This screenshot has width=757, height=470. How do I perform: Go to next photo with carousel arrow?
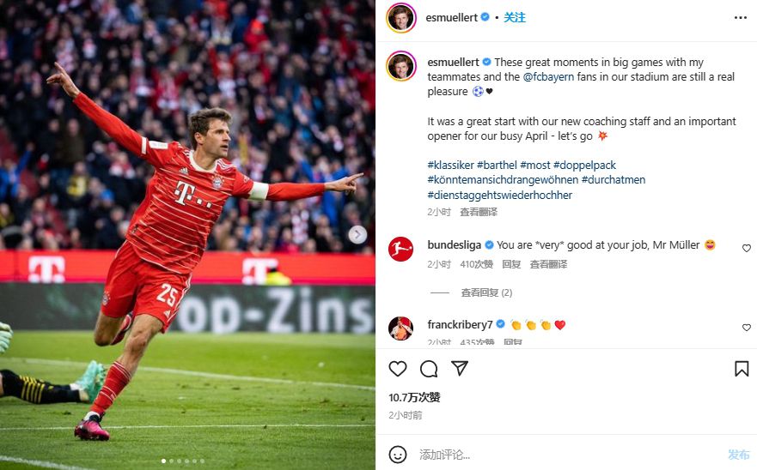pyautogui.click(x=357, y=235)
